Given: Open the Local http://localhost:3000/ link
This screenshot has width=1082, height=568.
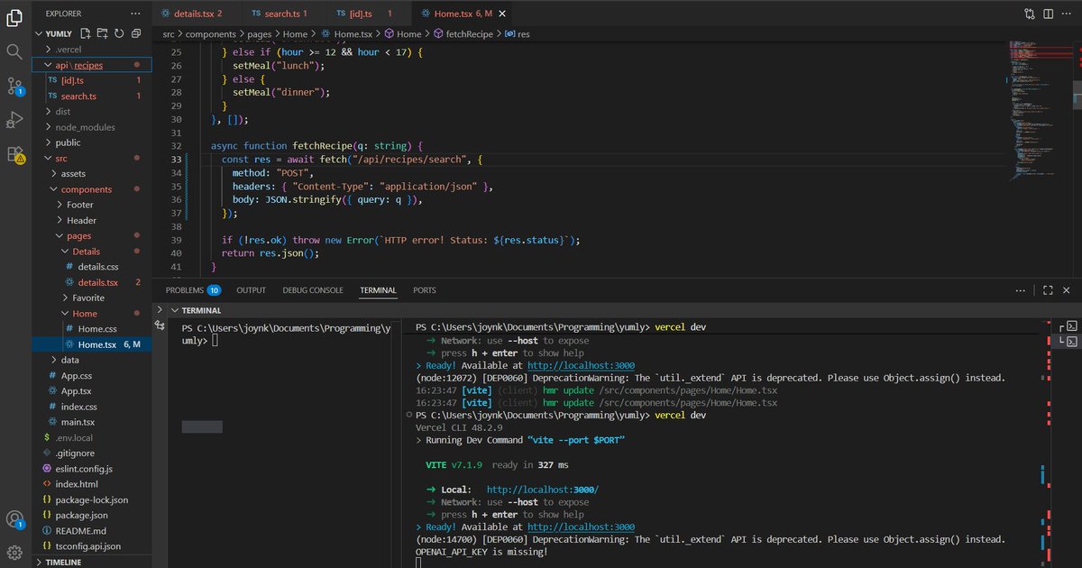Looking at the screenshot, I should pyautogui.click(x=542, y=490).
